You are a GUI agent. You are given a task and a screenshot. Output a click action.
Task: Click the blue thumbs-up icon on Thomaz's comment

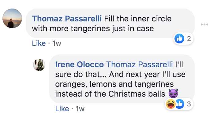179,39
